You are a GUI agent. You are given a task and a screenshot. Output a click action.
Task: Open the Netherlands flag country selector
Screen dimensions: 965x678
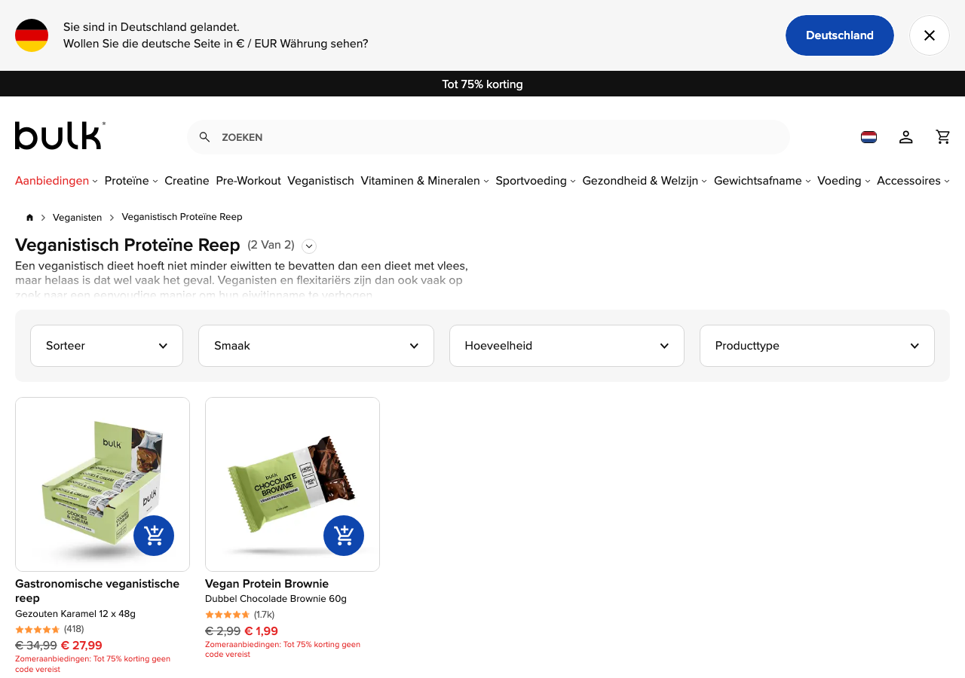tap(868, 137)
